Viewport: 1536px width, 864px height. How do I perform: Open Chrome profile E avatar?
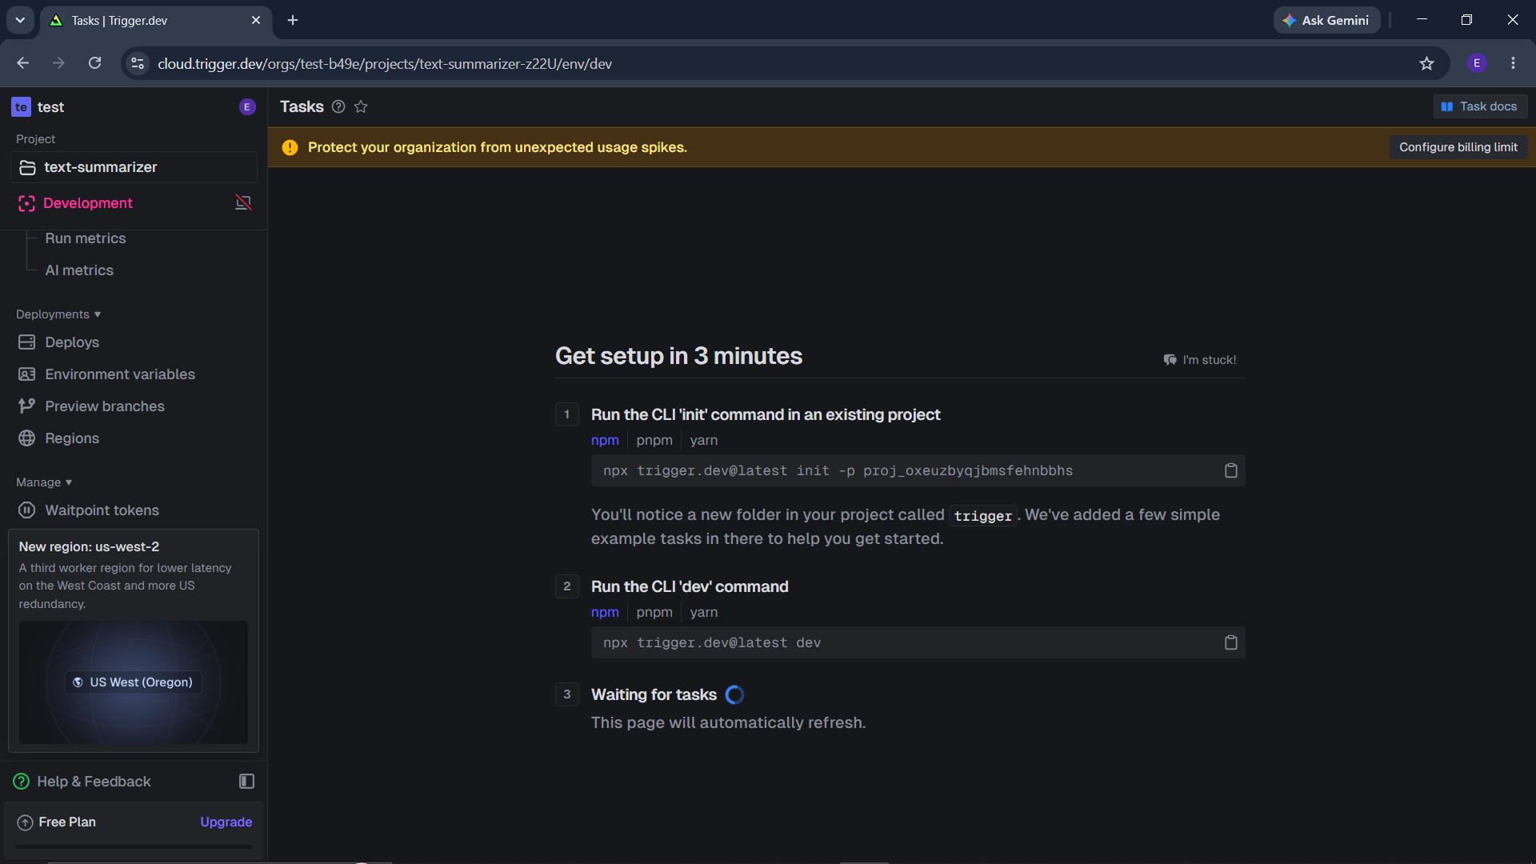click(x=1477, y=63)
